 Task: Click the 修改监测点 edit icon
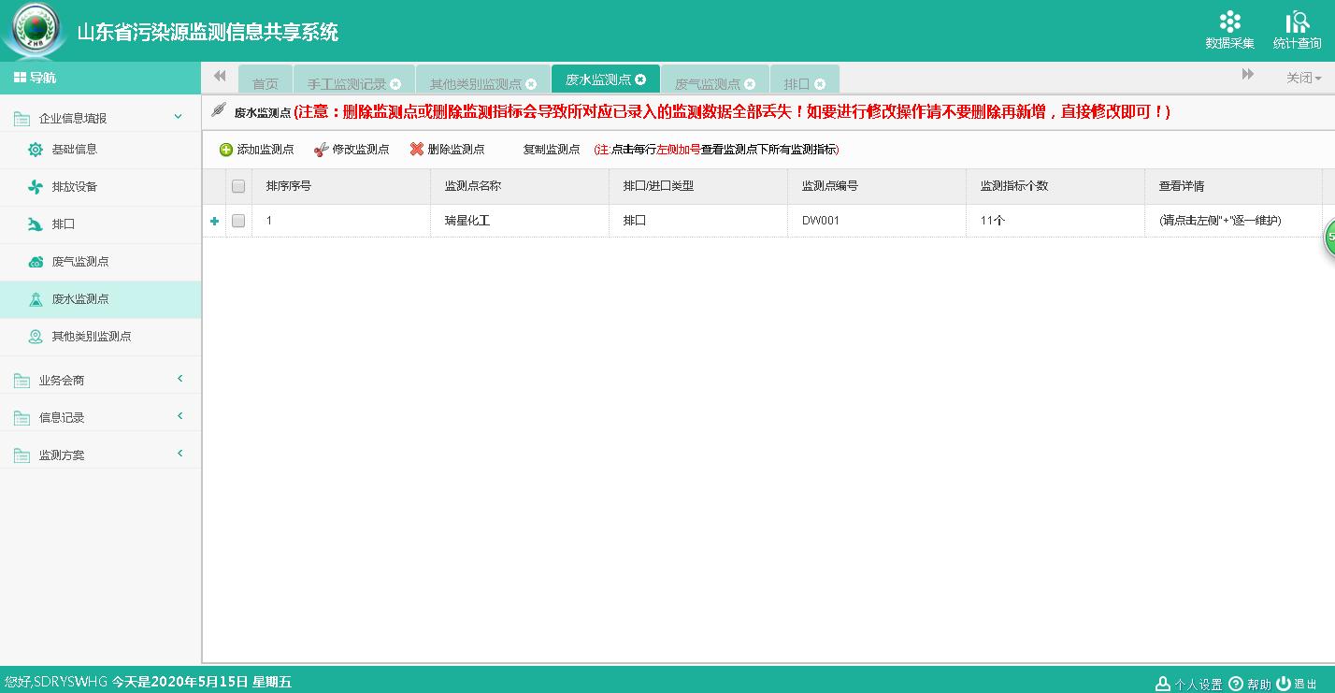click(x=321, y=150)
